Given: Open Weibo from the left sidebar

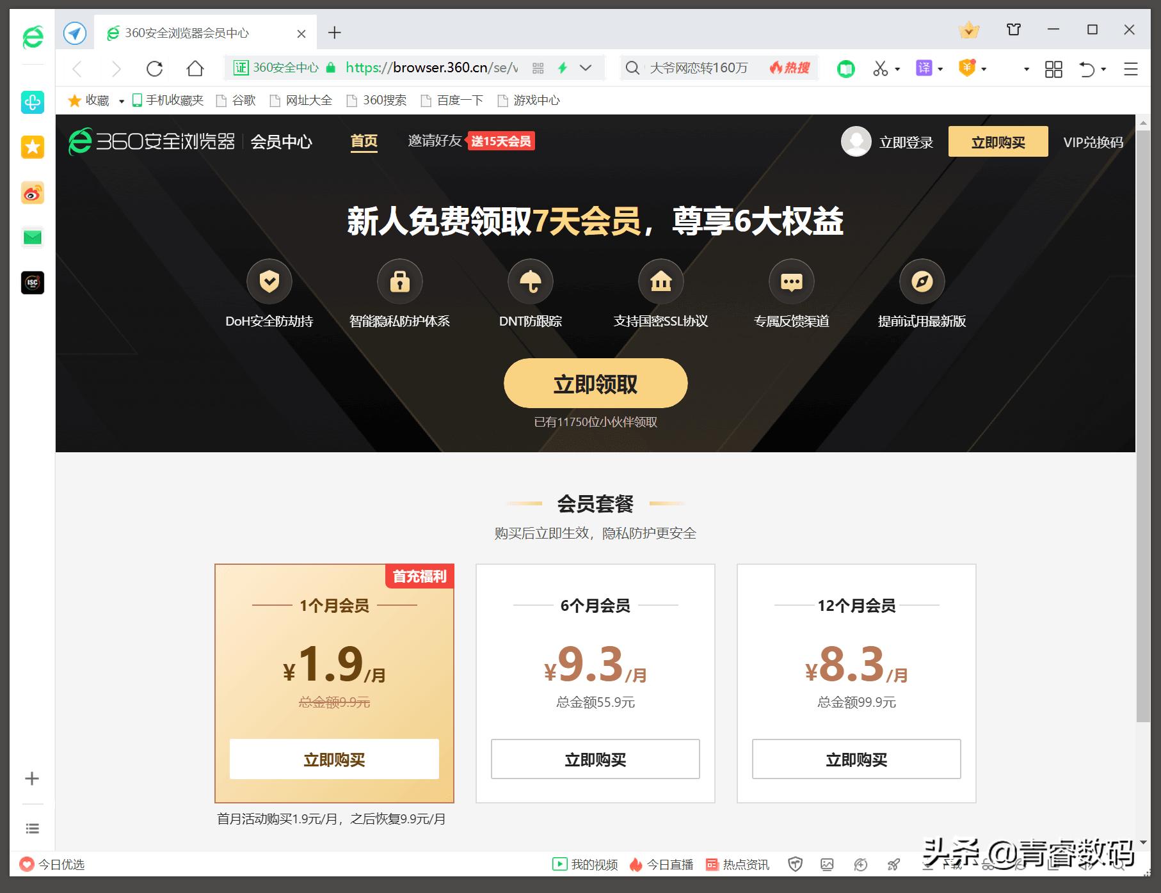Looking at the screenshot, I should (x=32, y=193).
